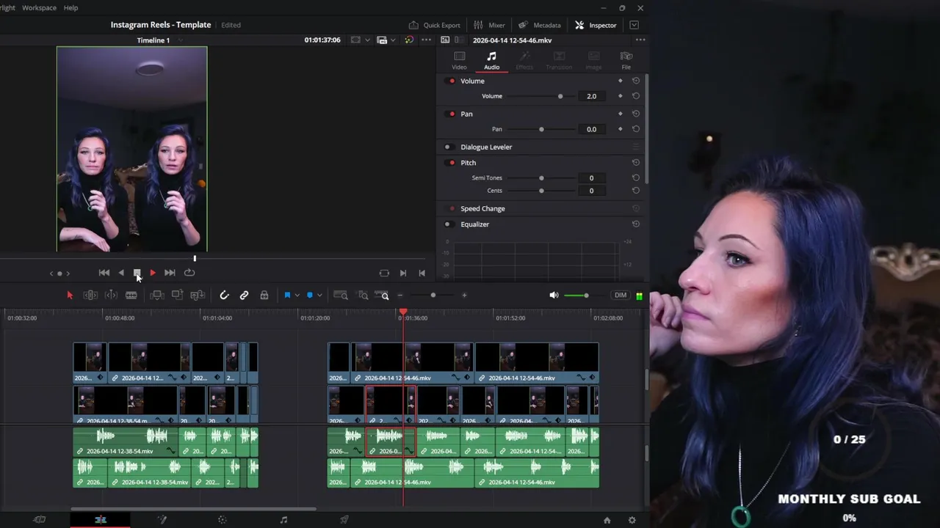This screenshot has height=528, width=940.
Task: Open the blue Marker color dropdown arrow
Action: click(x=319, y=295)
